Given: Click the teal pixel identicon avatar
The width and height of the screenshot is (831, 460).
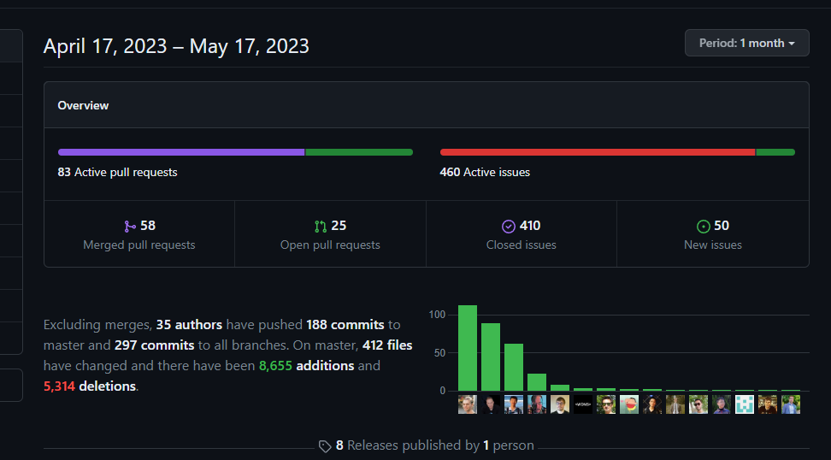Looking at the screenshot, I should pyautogui.click(x=745, y=404).
